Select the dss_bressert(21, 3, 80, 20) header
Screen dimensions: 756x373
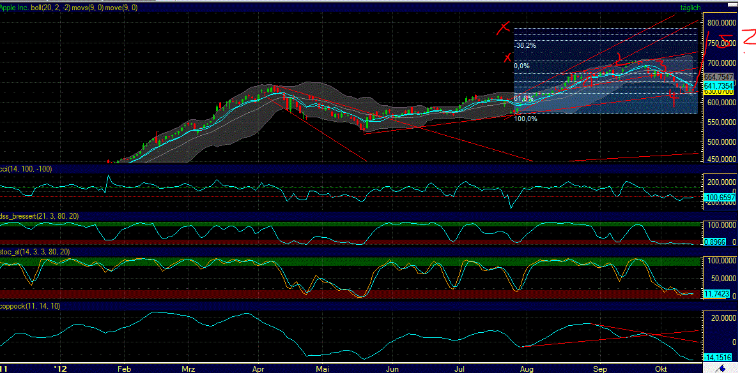38,216
